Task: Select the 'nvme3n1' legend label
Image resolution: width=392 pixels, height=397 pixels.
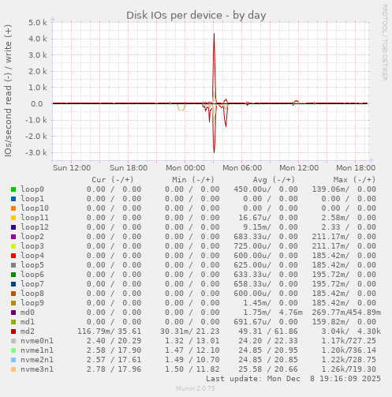Action: click(x=37, y=369)
